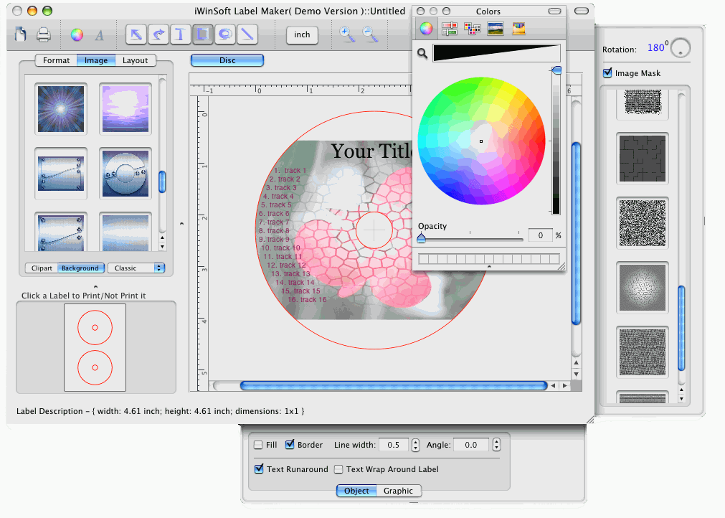Open the Classic category dropdown

tap(136, 268)
